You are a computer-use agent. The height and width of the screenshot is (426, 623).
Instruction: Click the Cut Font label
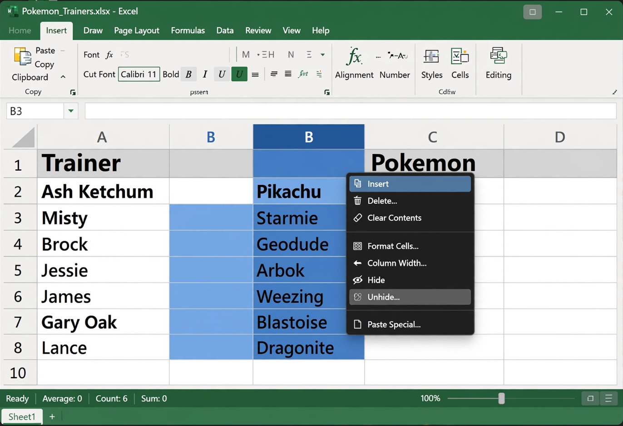(99, 74)
